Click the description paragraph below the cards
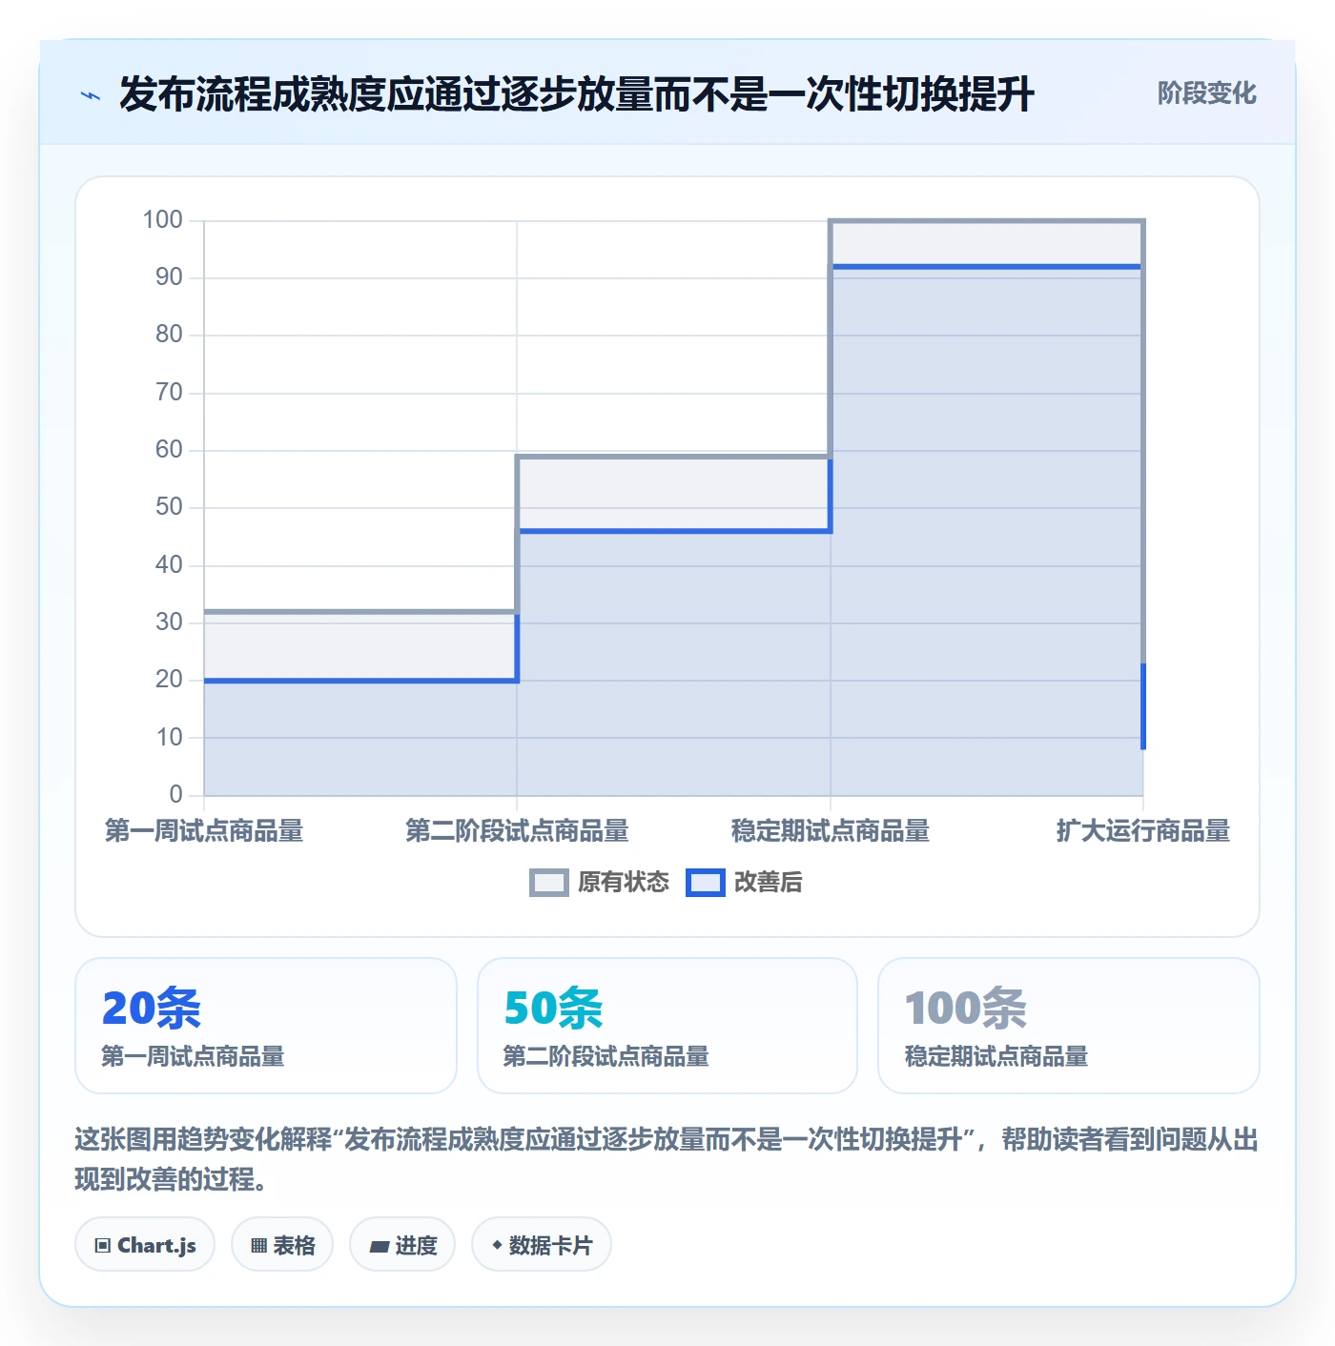This screenshot has width=1335, height=1346. tap(667, 1159)
